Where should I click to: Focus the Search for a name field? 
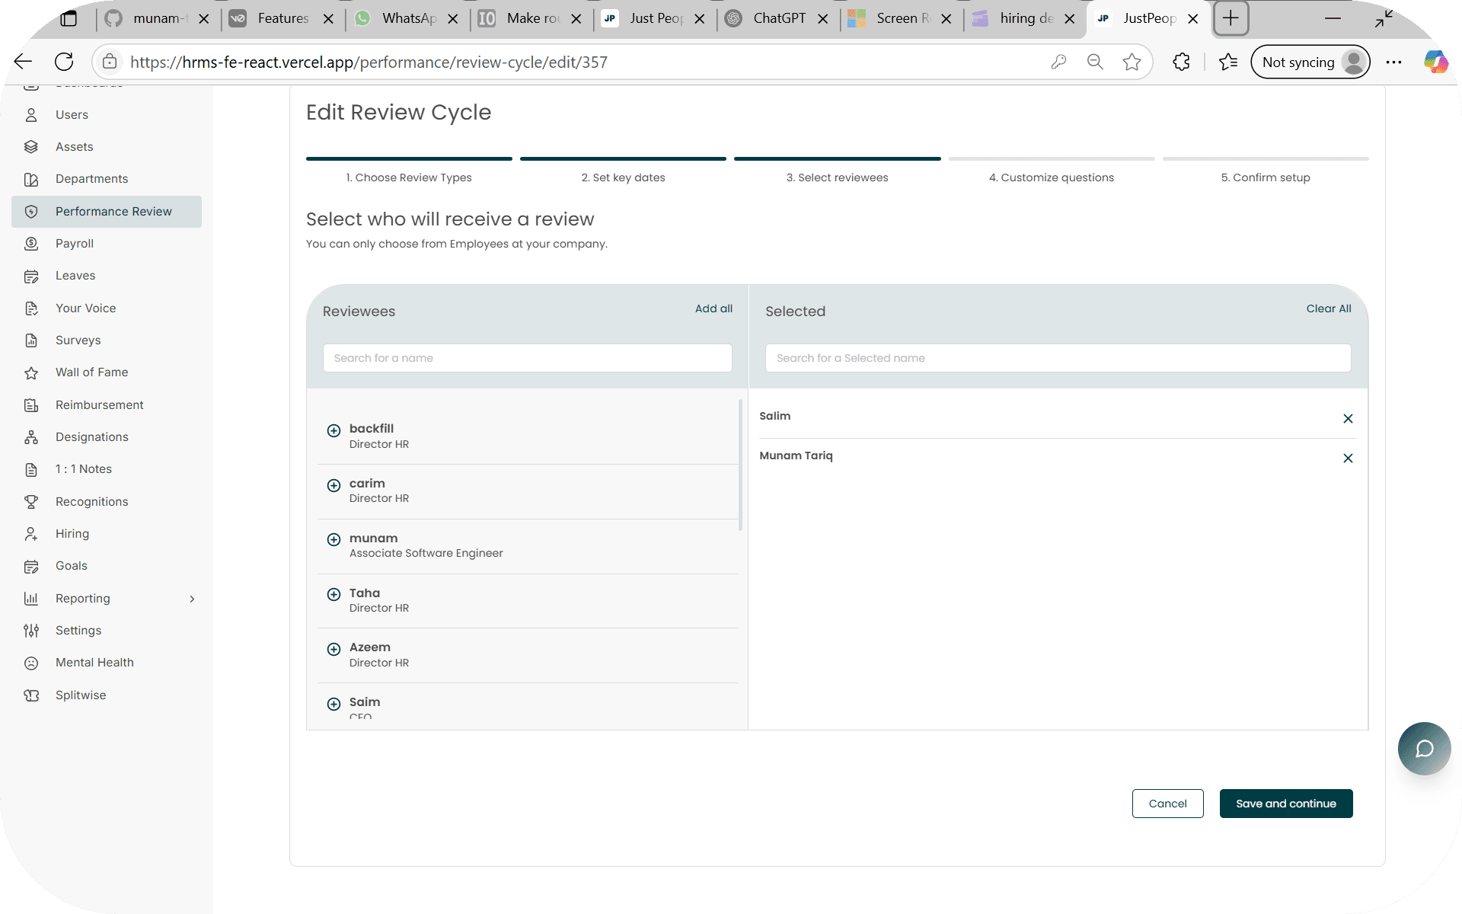tap(527, 358)
